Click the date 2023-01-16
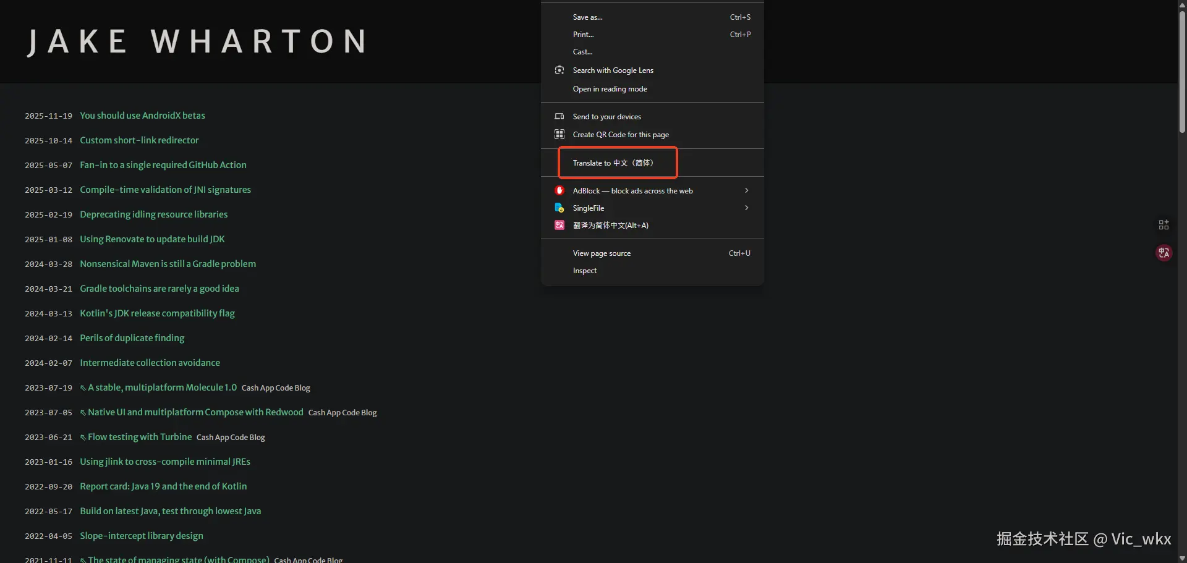Viewport: 1187px width, 563px height. coord(48,462)
